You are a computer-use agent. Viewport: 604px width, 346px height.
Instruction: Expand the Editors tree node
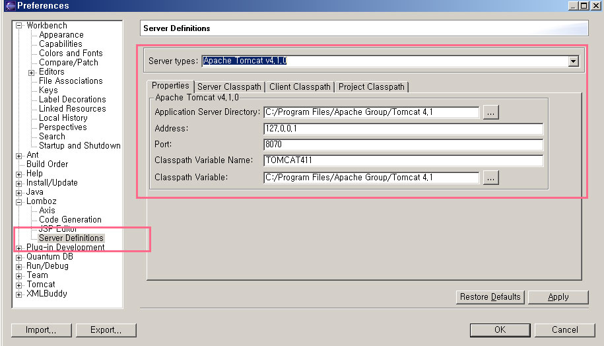click(31, 73)
